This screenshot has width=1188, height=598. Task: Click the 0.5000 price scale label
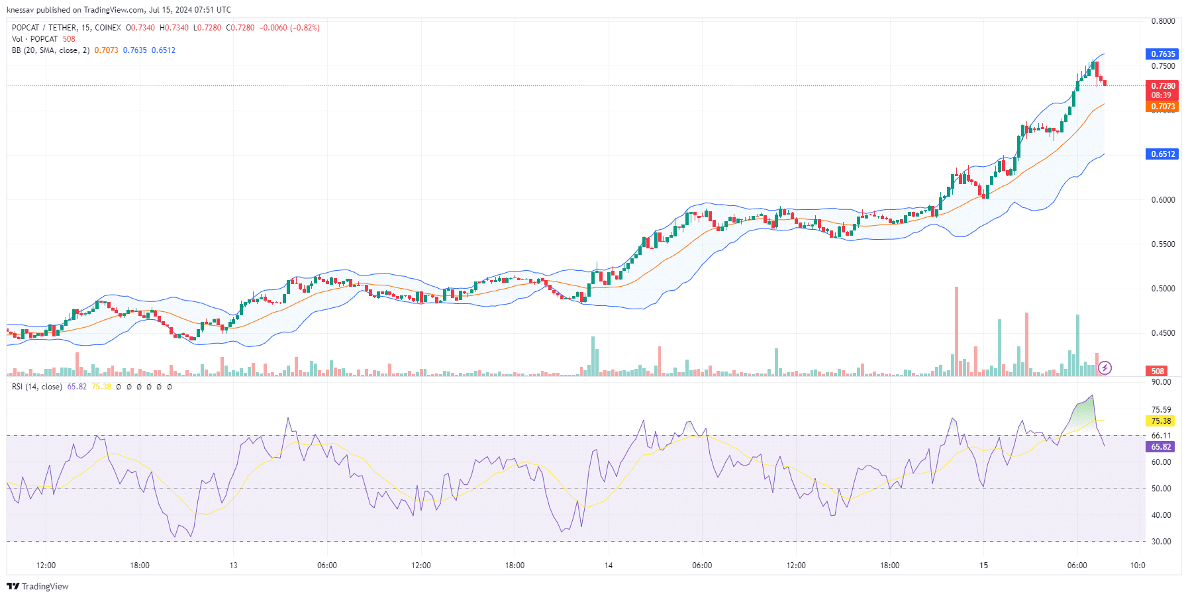click(1163, 289)
